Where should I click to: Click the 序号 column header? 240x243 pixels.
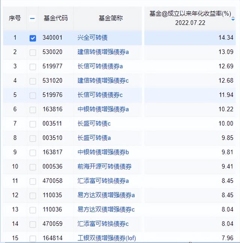click(15, 18)
